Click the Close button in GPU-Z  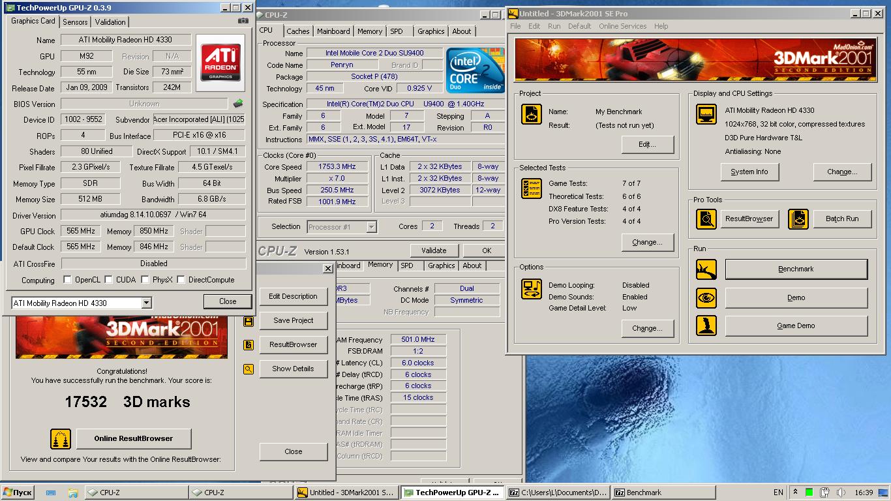[228, 301]
